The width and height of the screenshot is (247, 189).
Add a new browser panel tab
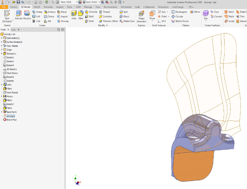pos(19,30)
